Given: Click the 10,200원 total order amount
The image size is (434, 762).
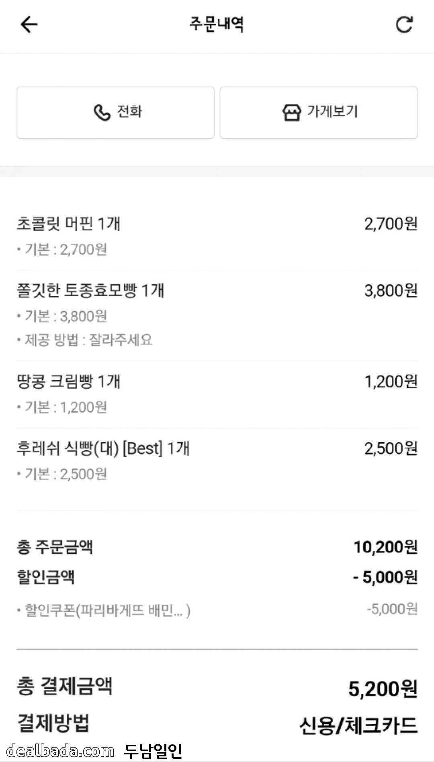Looking at the screenshot, I should 385,547.
